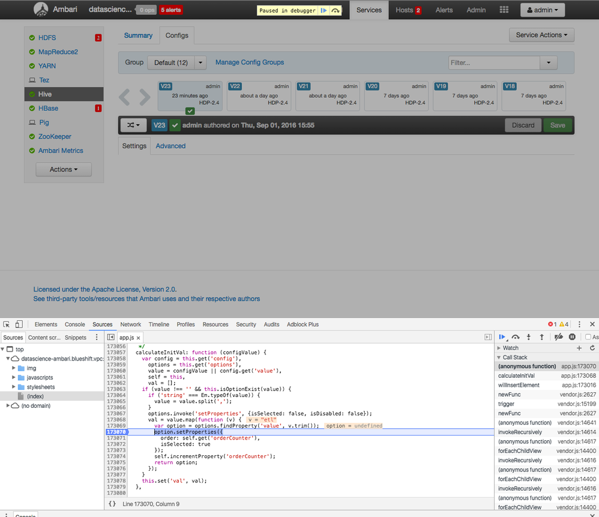
Task: Open the Advanced configs tab
Action: point(170,146)
